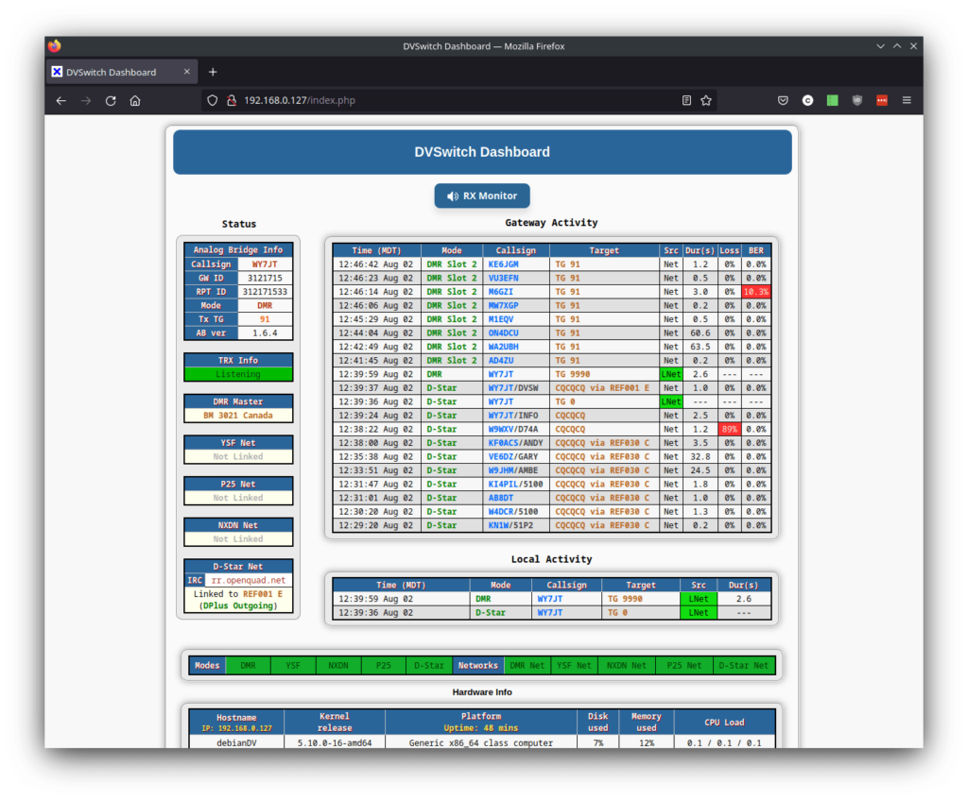Click the P25 Net network indicator
The width and height of the screenshot is (968, 801).
pos(684,665)
